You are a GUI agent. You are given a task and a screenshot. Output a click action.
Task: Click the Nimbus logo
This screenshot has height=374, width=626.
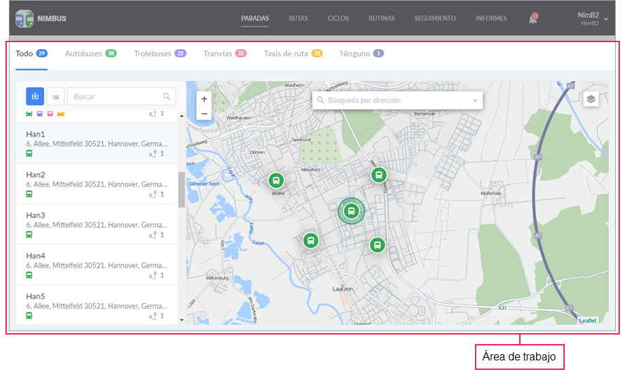pyautogui.click(x=24, y=18)
